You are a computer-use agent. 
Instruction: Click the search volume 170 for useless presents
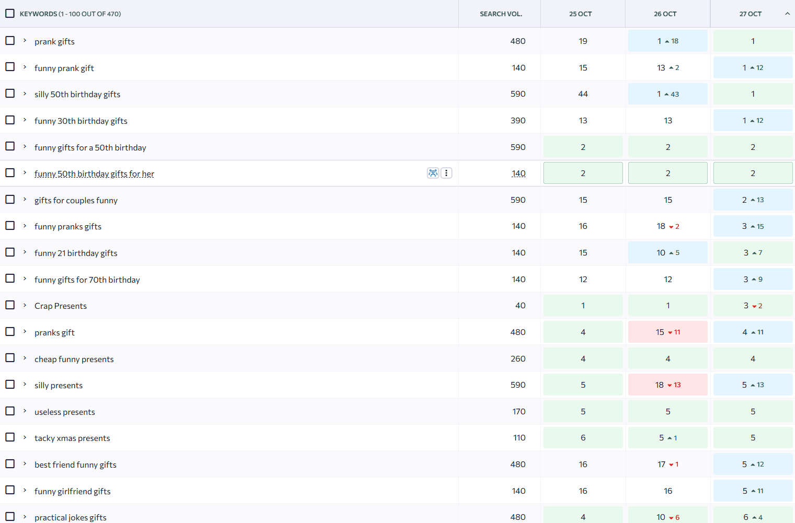(x=519, y=412)
